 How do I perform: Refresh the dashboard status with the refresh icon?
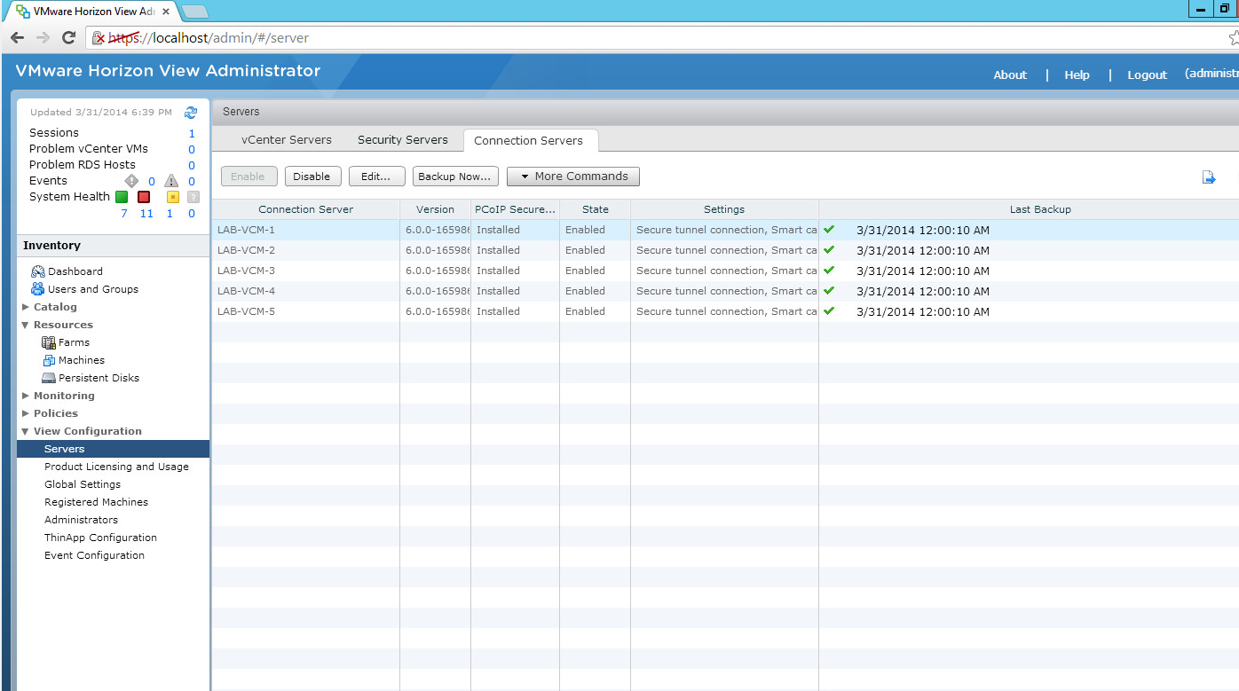tap(191, 113)
